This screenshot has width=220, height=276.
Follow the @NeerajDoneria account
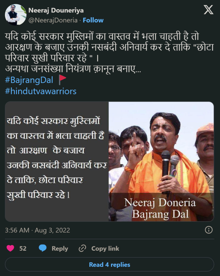pyautogui.click(x=93, y=20)
